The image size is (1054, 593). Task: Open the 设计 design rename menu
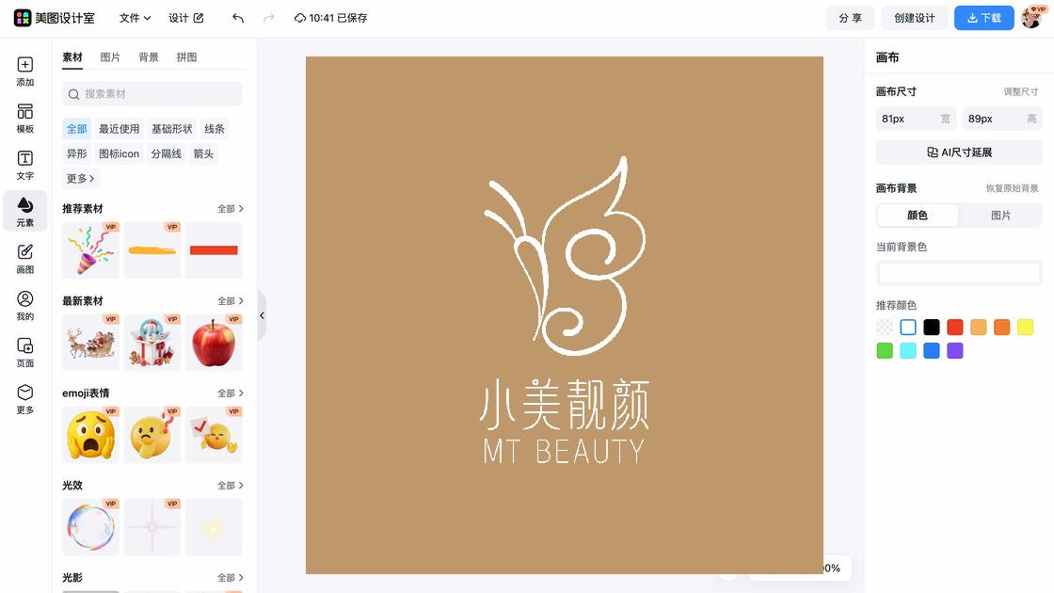(185, 18)
